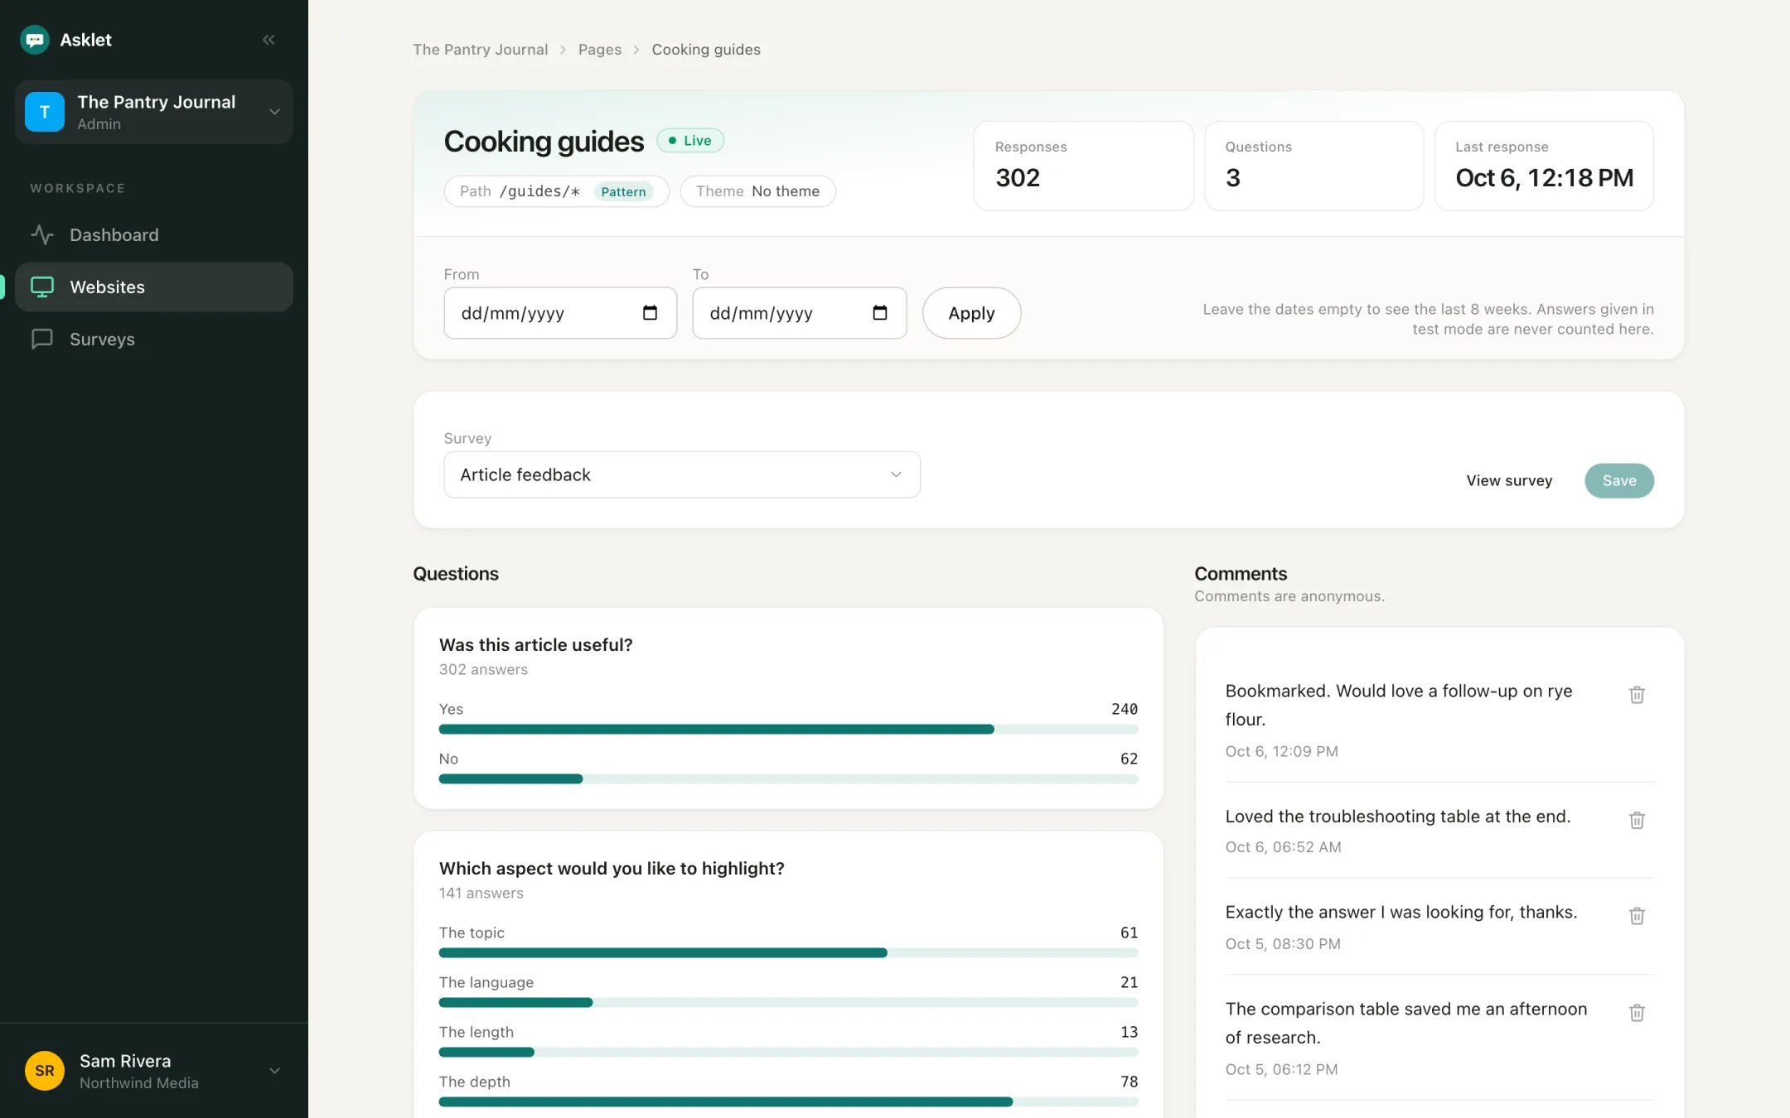Delete the rye flour follow-up comment
Screen dimensions: 1790x1118
1637,695
